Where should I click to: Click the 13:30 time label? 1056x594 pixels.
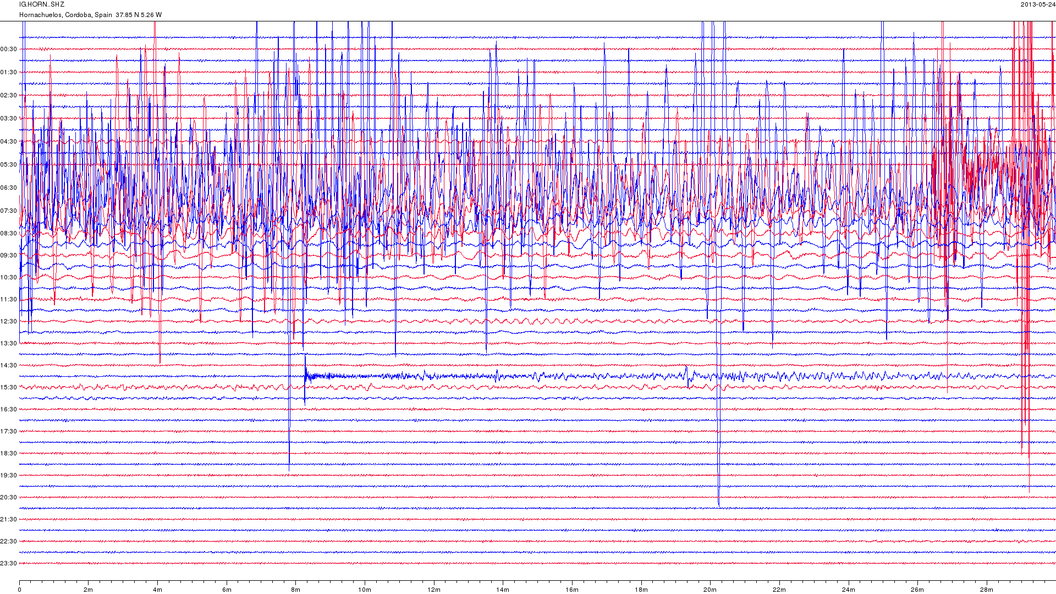(9, 344)
